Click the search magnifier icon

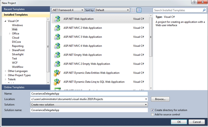point(204,10)
